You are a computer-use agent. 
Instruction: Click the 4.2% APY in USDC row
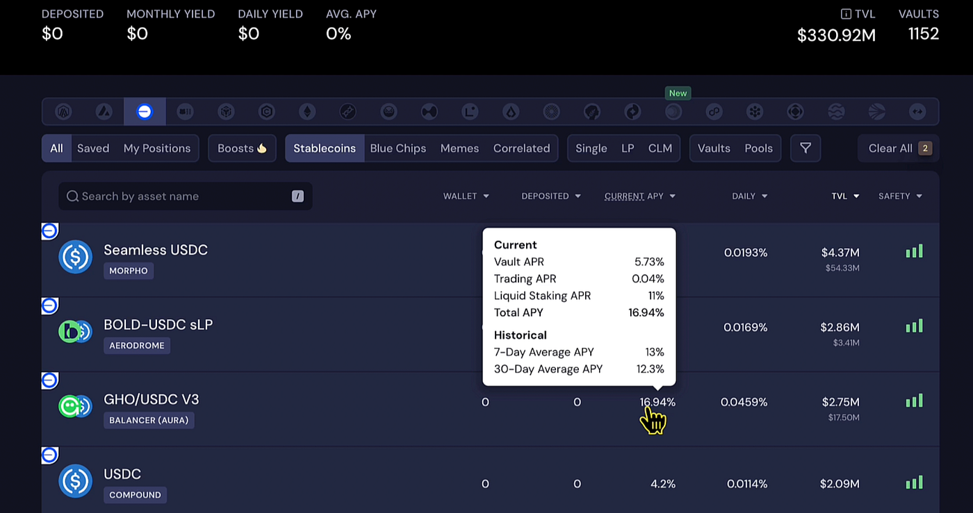click(663, 484)
